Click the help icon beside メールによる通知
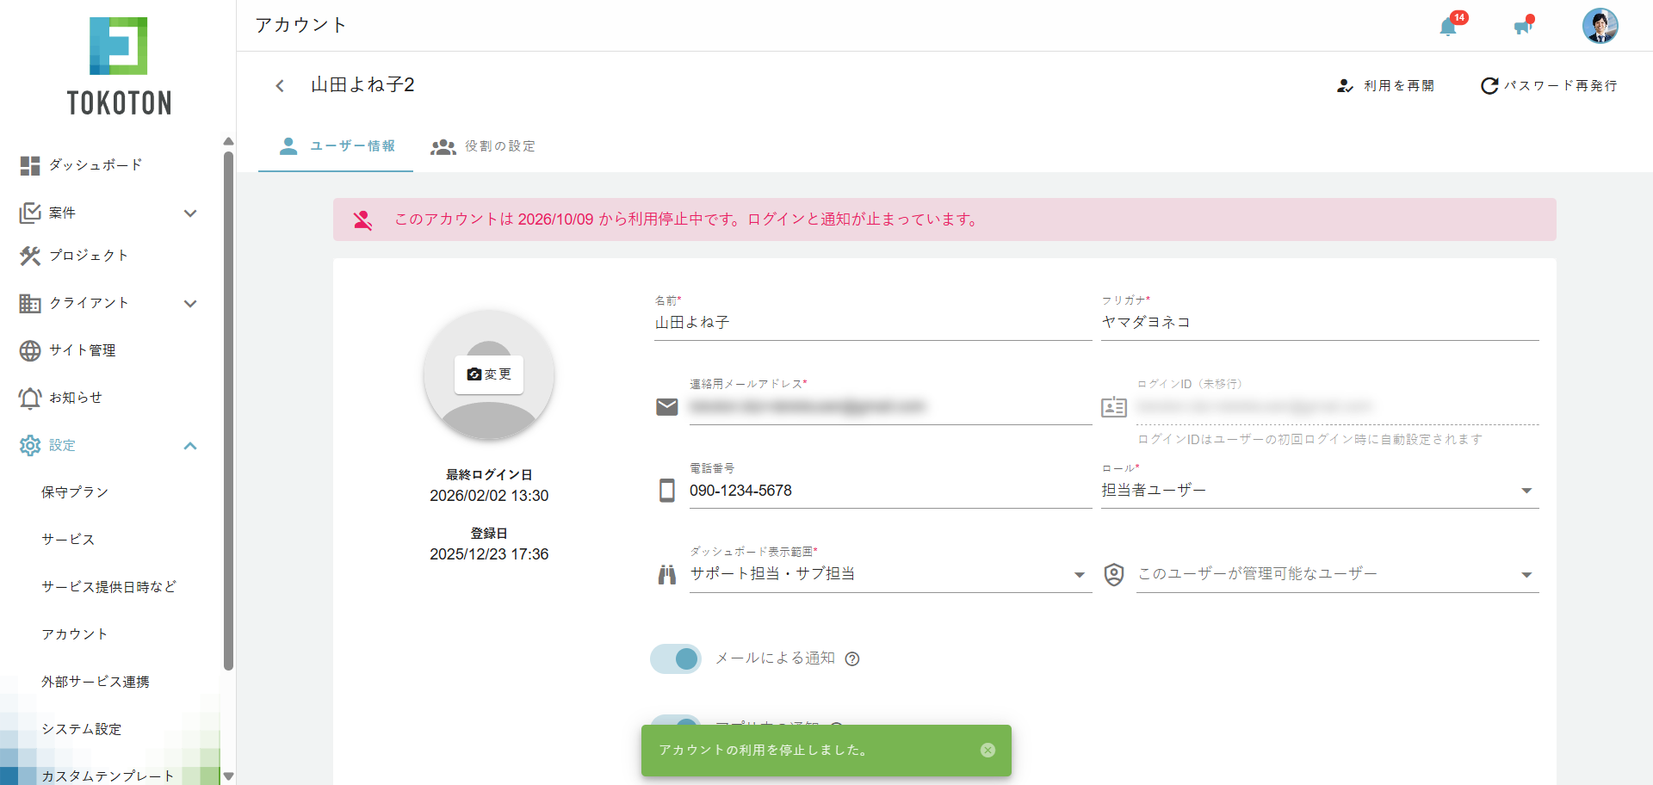 (852, 659)
